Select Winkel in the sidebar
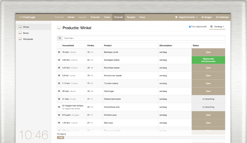Viewport: 247px width, 143px height. click(33, 27)
